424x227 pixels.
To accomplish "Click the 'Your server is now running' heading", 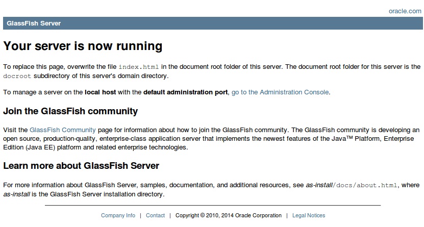I will coord(83,46).
